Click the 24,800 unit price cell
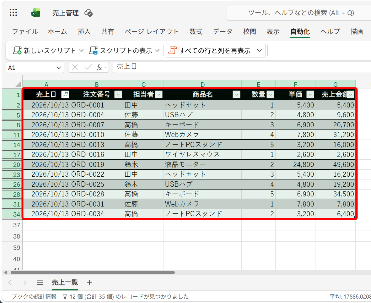This screenshot has height=303, width=371. pos(295,164)
